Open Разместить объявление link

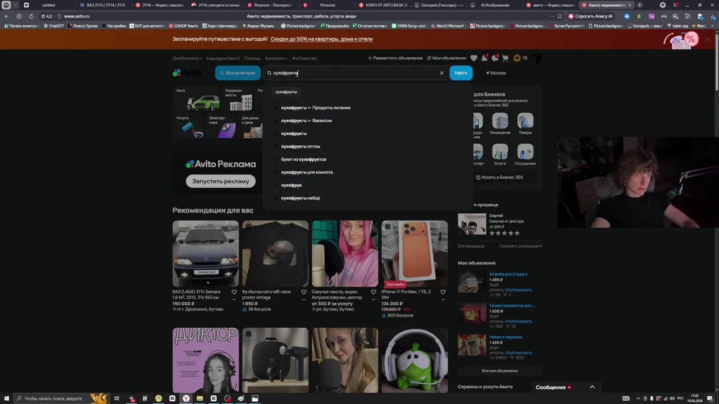pyautogui.click(x=395, y=58)
